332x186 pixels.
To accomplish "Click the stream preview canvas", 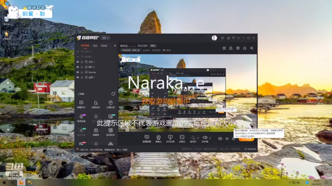I will coord(188,93).
